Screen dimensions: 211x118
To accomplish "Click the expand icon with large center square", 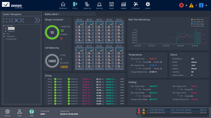I will tap(16, 20).
